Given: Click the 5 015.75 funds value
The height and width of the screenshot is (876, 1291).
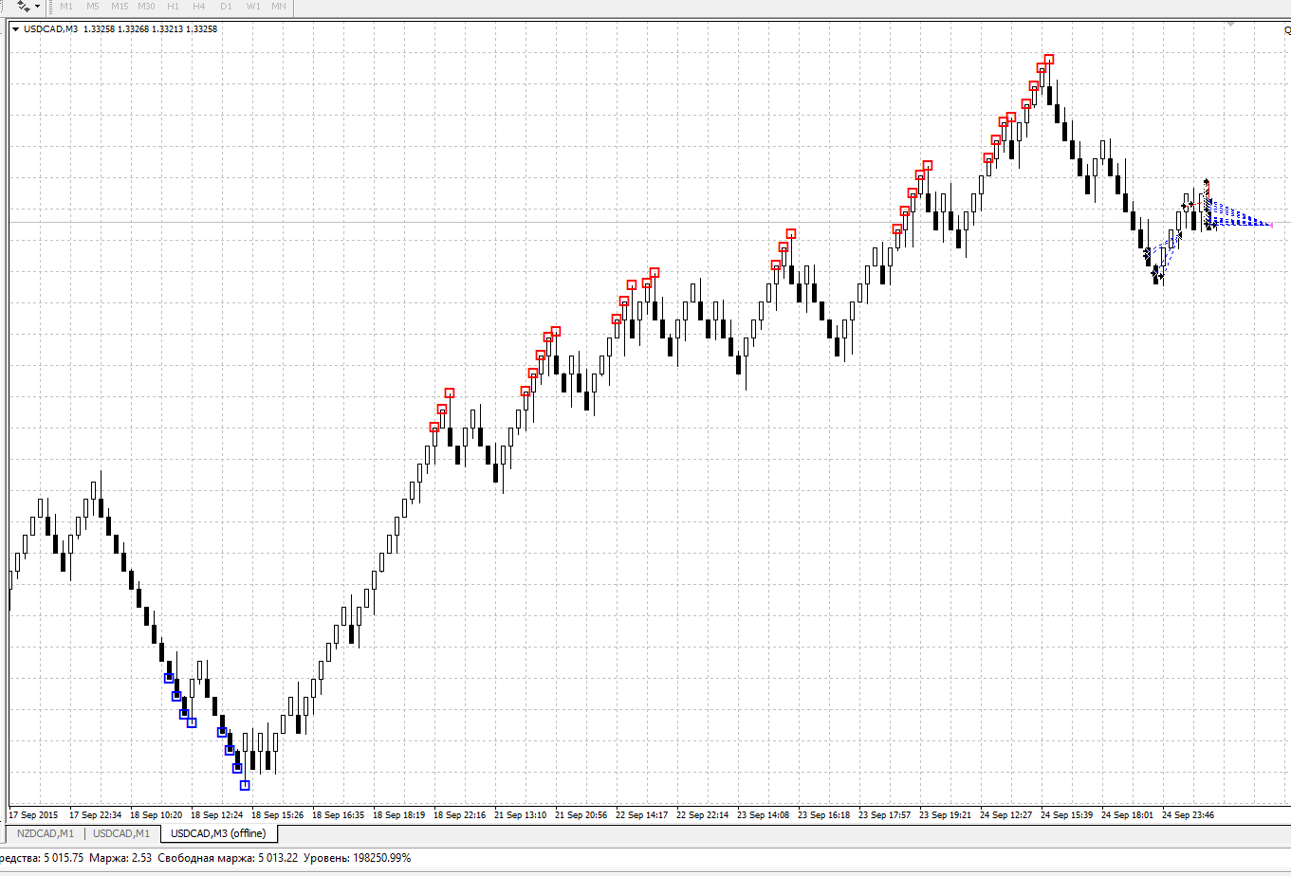Looking at the screenshot, I should pyautogui.click(x=64, y=857).
